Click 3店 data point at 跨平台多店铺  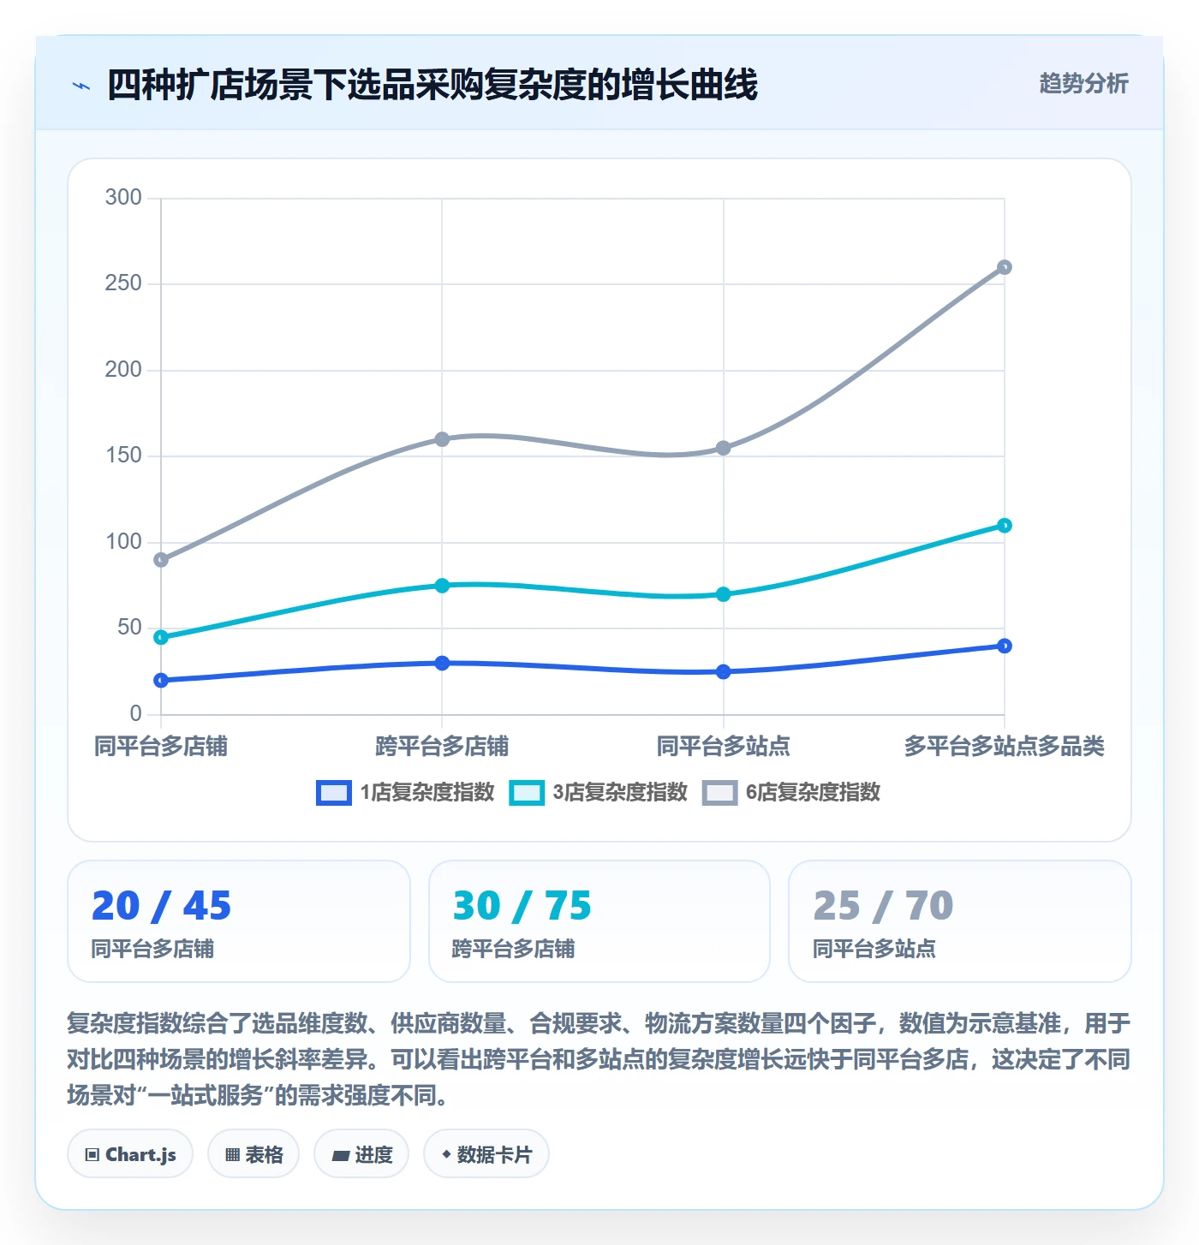[442, 586]
